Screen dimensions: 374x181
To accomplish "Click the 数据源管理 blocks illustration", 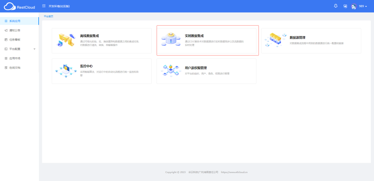I will 275,40.
